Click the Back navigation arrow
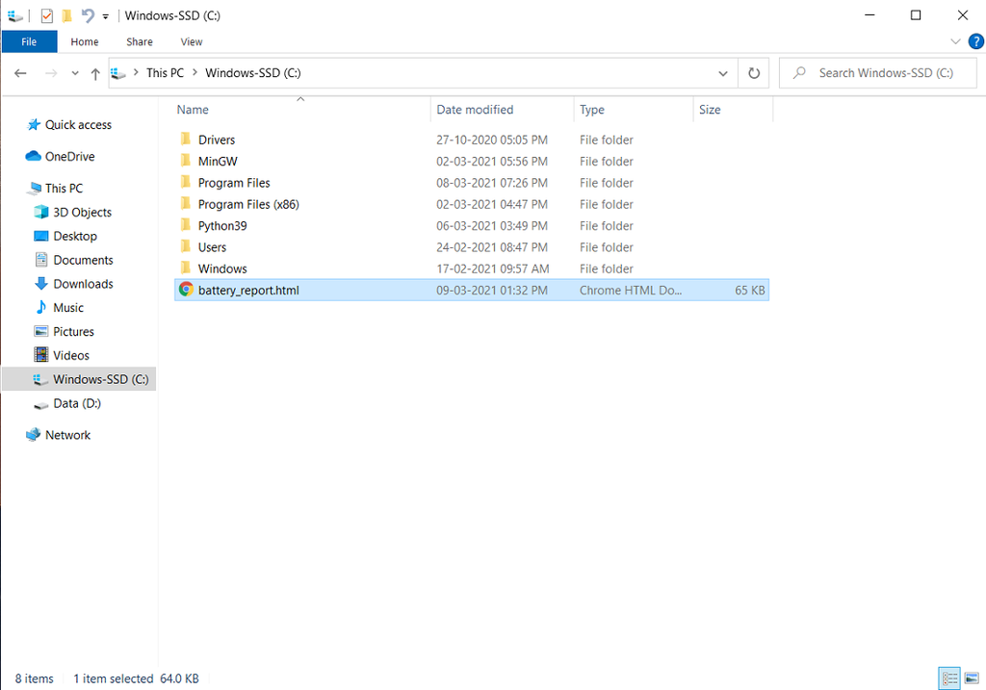The height and width of the screenshot is (690, 986). [x=20, y=72]
